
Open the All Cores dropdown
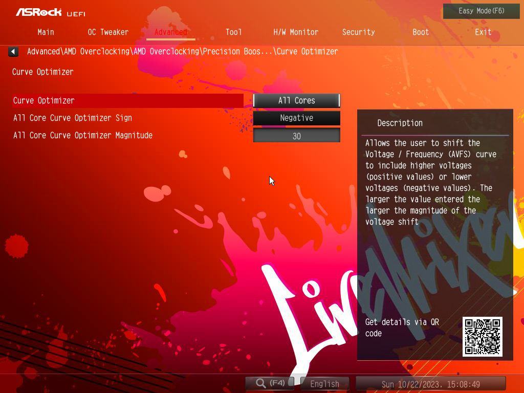coord(296,101)
